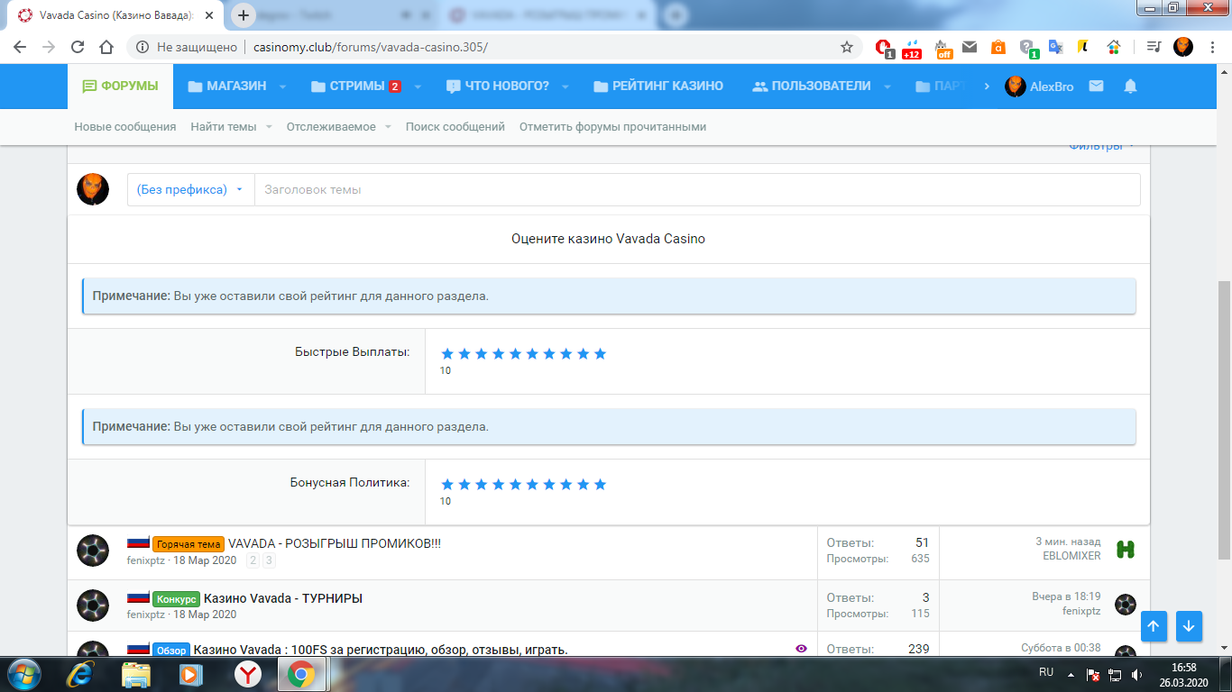Click the adblock hand extension icon
The width and height of the screenshot is (1232, 692).
pos(885,47)
